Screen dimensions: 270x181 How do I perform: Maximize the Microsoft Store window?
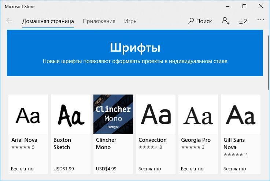pos(244,6)
